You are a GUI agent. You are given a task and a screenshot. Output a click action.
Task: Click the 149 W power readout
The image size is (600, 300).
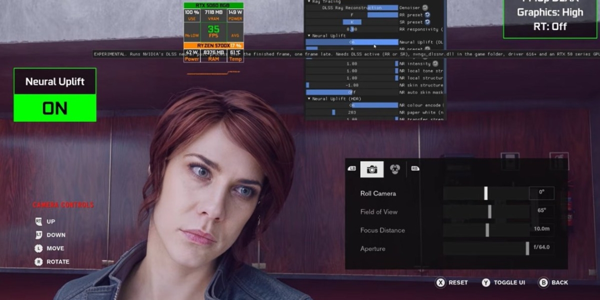coord(235,15)
